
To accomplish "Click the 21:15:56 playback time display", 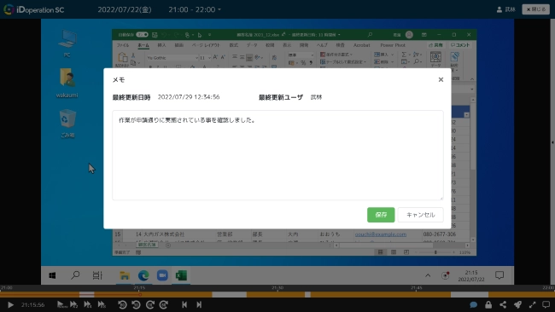I will (x=33, y=304).
